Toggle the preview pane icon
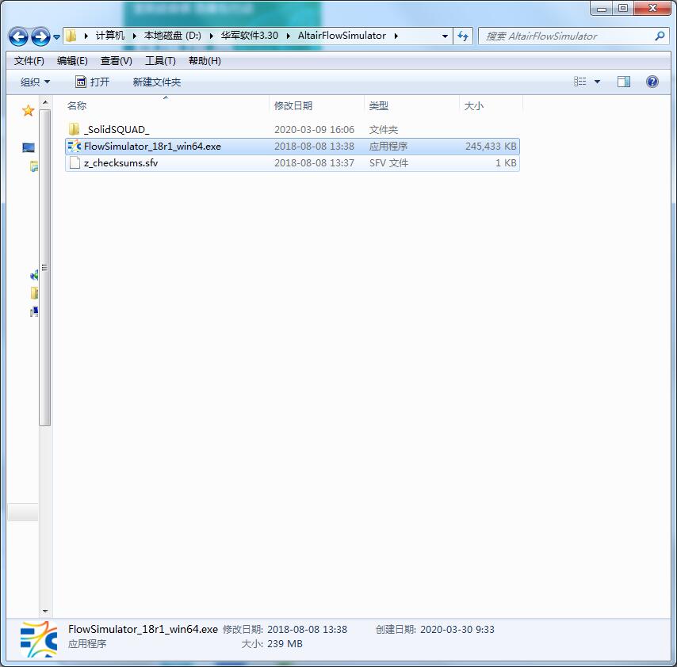 [623, 82]
